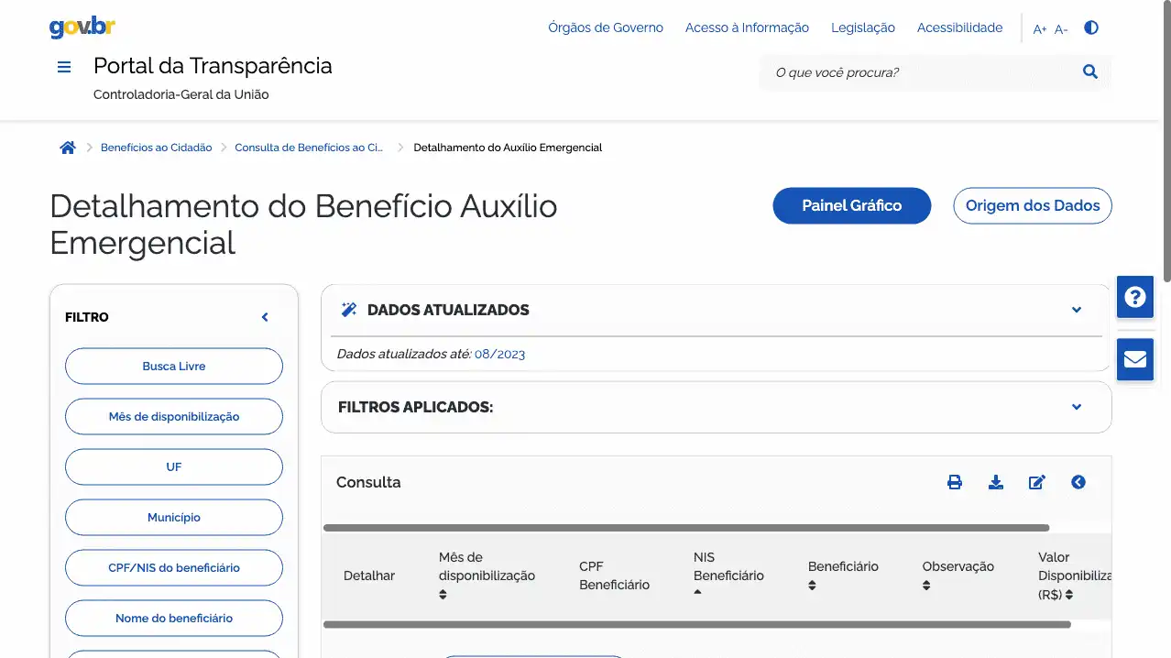Open the edit columns icon

(1036, 482)
